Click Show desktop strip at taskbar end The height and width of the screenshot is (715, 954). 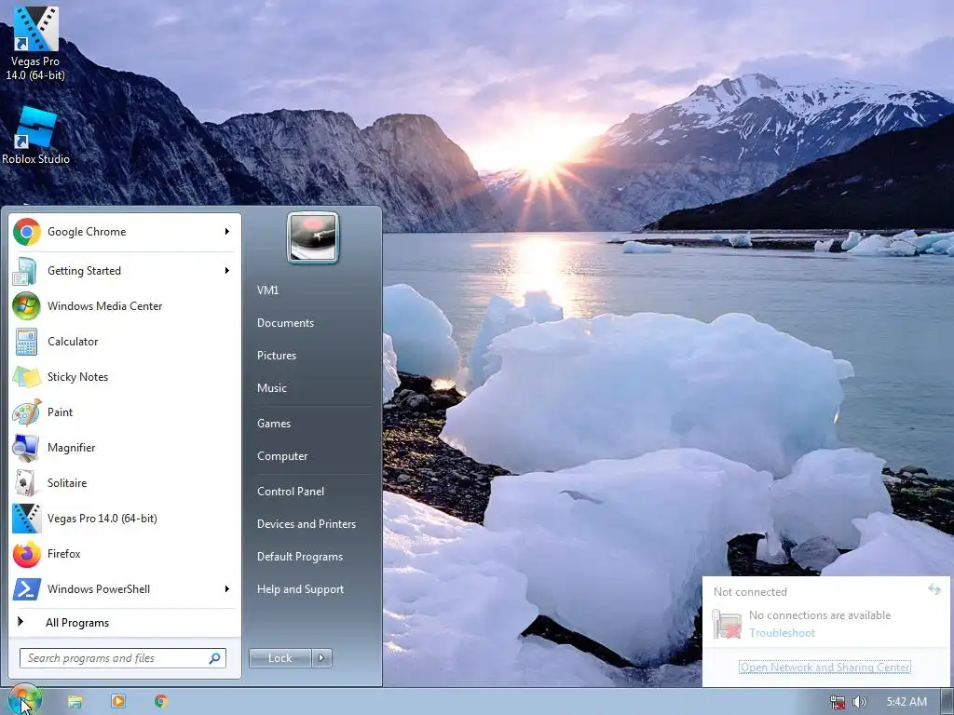click(x=947, y=702)
